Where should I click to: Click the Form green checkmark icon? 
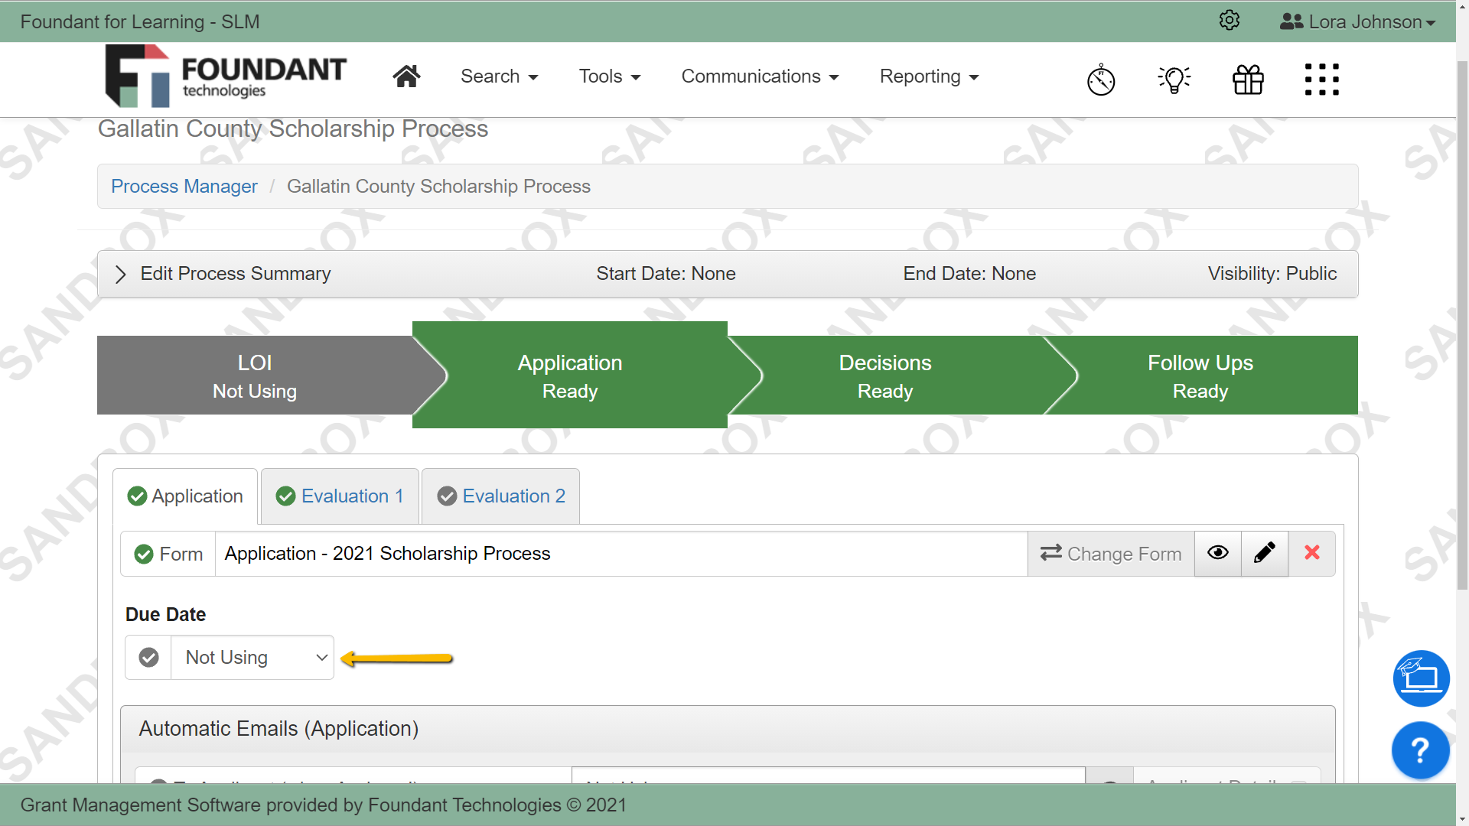[x=144, y=554]
